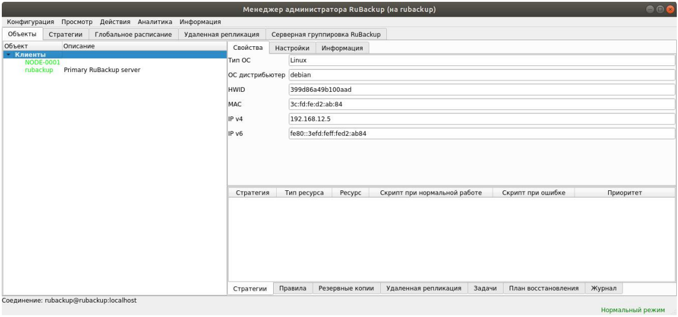Maximize the RuBackup manager window
The image size is (678, 317).
pyautogui.click(x=660, y=9)
